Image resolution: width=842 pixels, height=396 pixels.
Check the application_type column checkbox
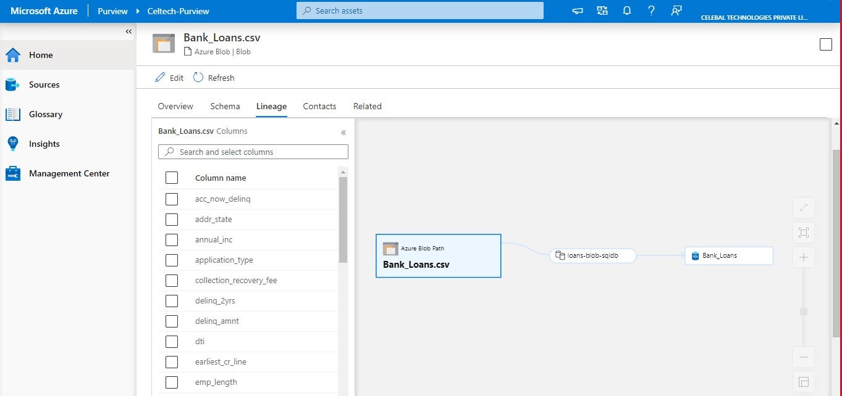(172, 260)
